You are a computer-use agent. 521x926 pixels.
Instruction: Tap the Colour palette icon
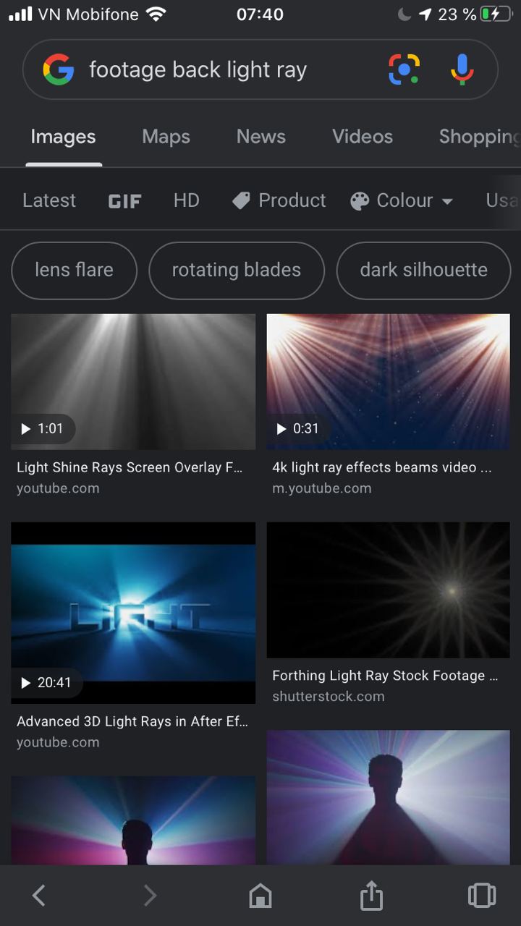[x=360, y=200]
